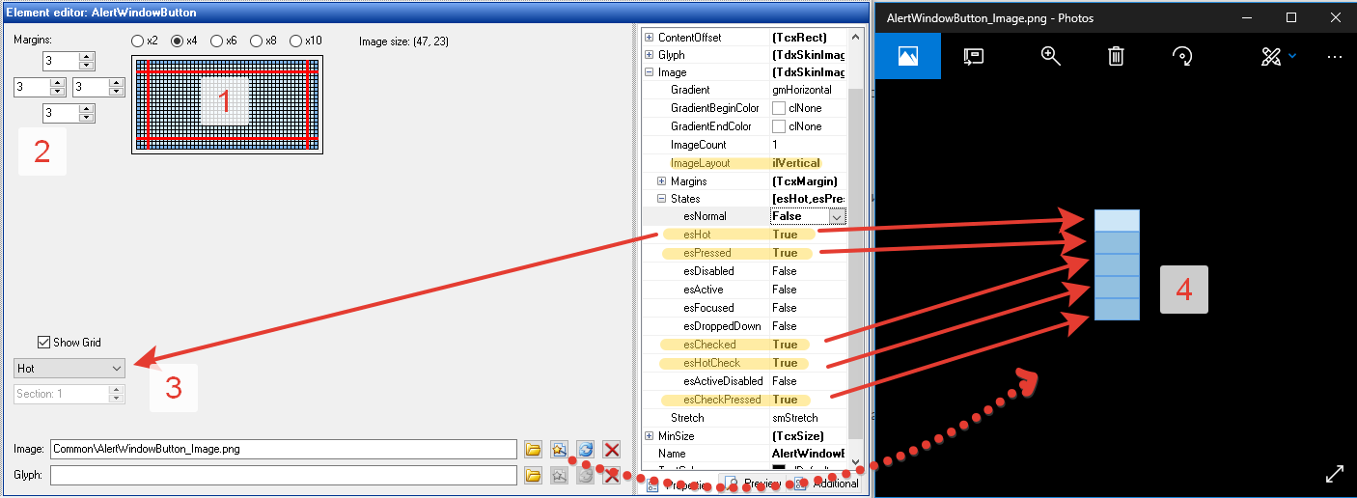The width and height of the screenshot is (1357, 498).
Task: Click the star picture icon in Glyph row
Action: coord(559,475)
